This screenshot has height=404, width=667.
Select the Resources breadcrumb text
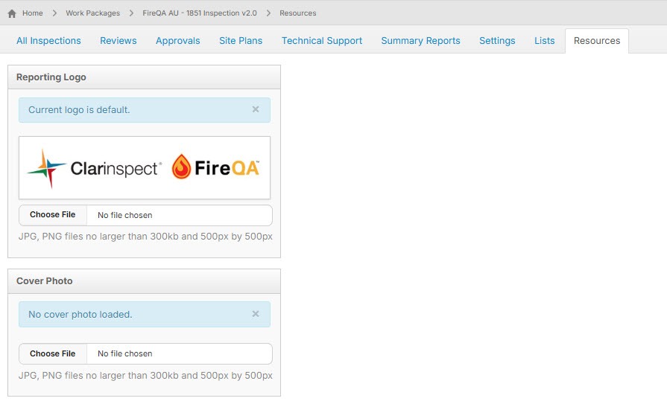click(x=298, y=13)
